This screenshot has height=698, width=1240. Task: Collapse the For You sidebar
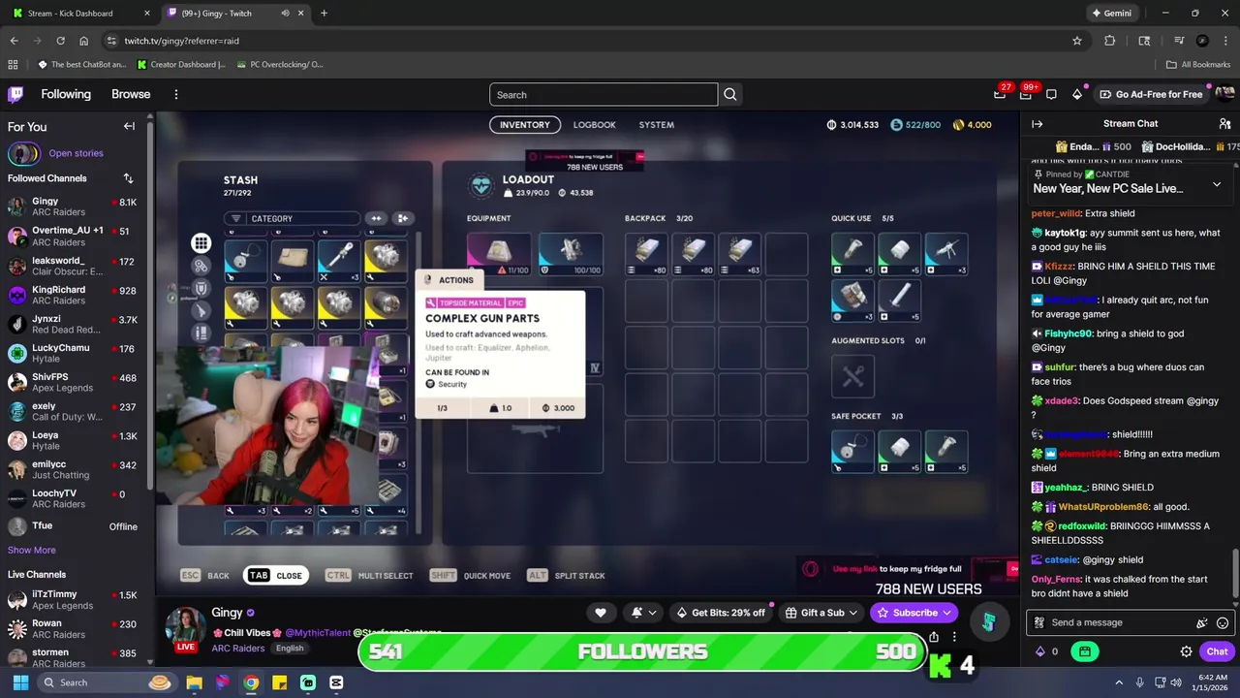click(x=129, y=126)
